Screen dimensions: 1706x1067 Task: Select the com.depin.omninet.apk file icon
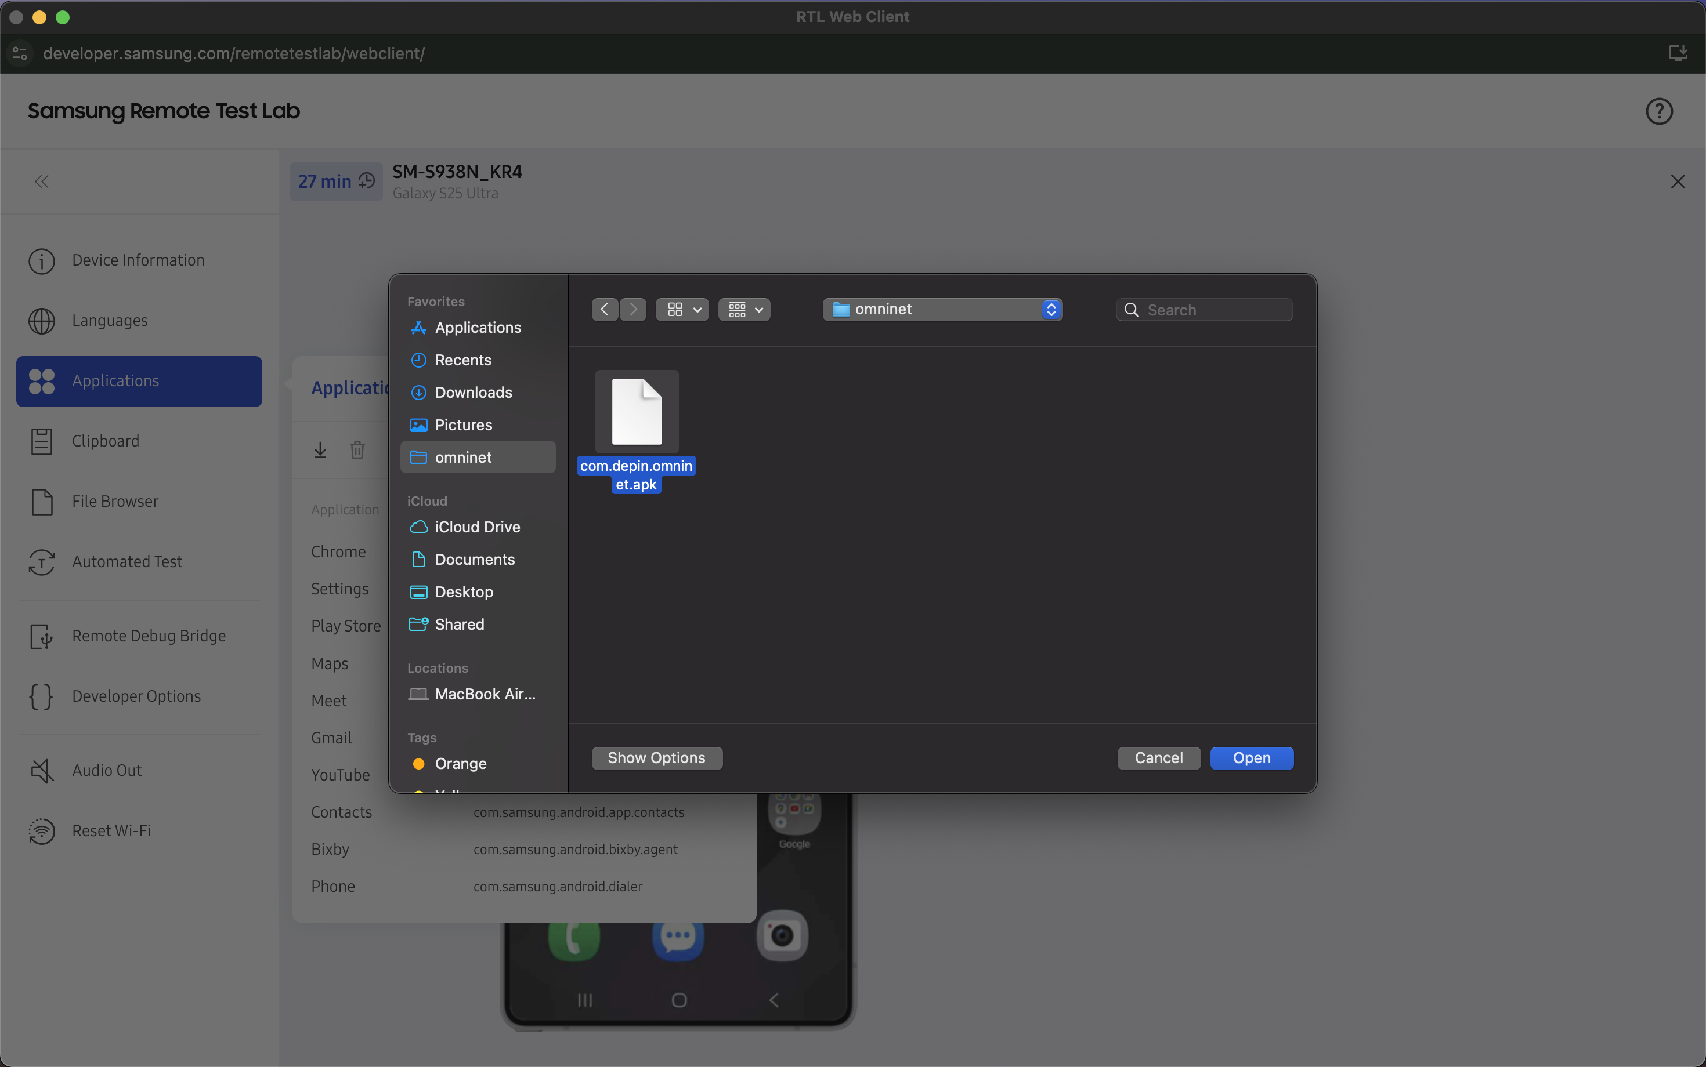pyautogui.click(x=637, y=412)
